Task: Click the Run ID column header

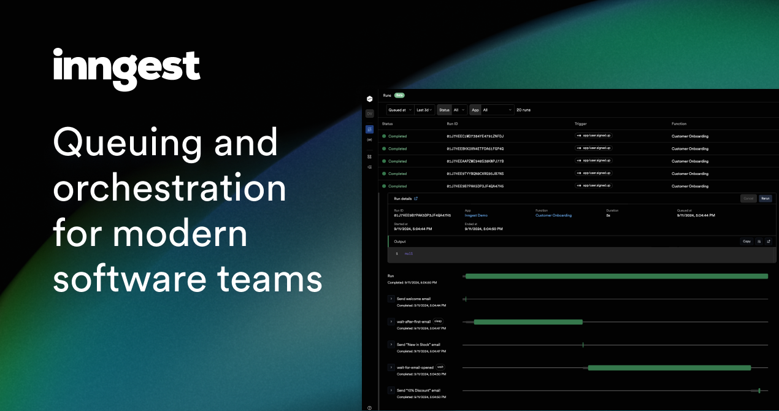Action: (x=452, y=124)
